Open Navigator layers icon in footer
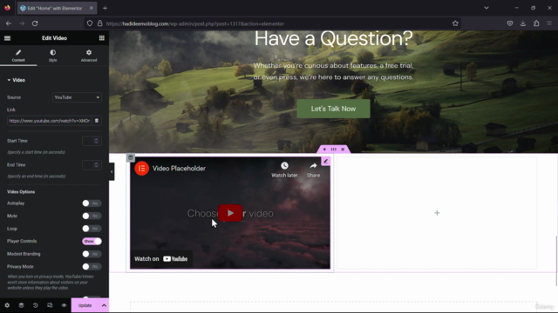This screenshot has width=558, height=313. (x=21, y=305)
